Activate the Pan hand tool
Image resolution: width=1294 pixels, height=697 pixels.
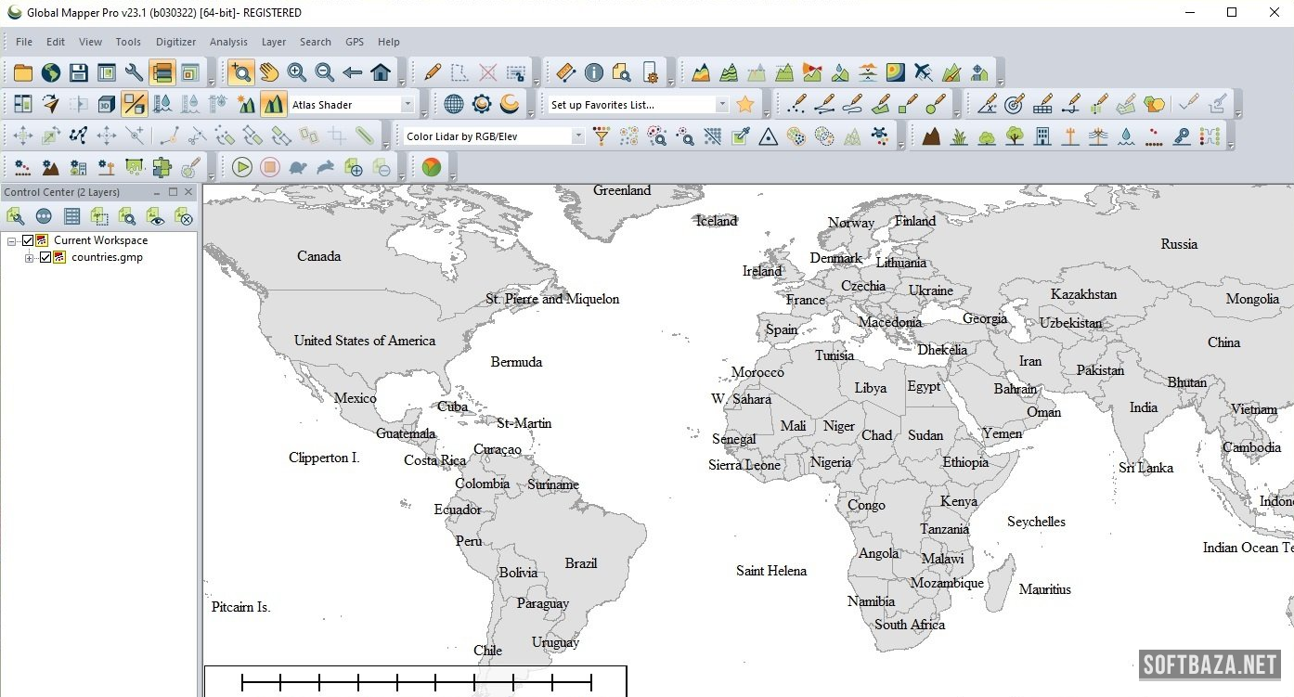(269, 72)
